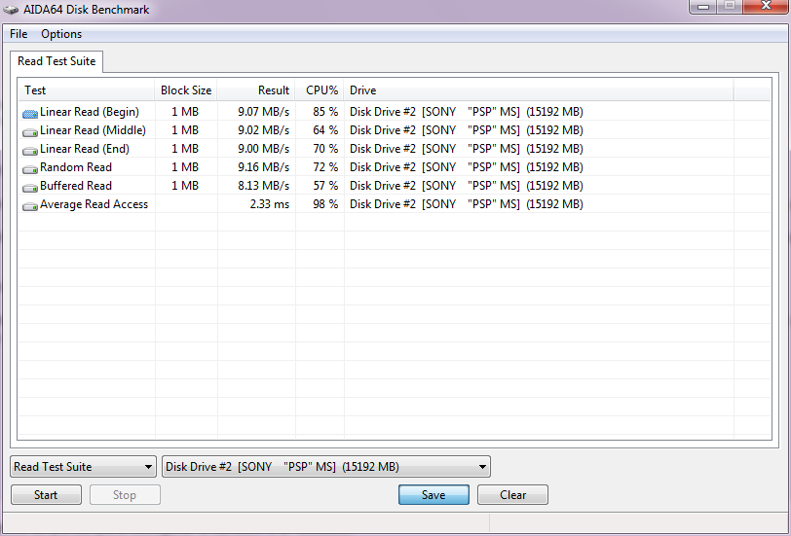This screenshot has width=791, height=536.
Task: Click the 1 MB block size in Random Read row
Action: (185, 167)
